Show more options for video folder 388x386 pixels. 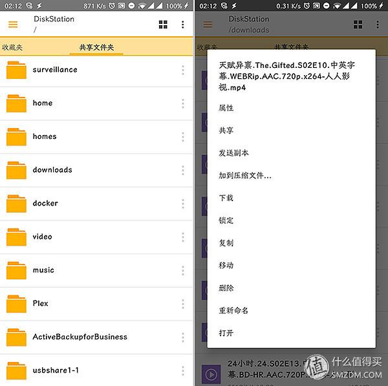[x=183, y=237]
